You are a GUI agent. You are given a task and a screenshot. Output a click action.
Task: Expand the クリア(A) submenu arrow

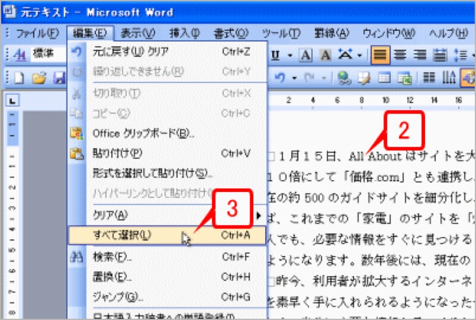(x=258, y=216)
